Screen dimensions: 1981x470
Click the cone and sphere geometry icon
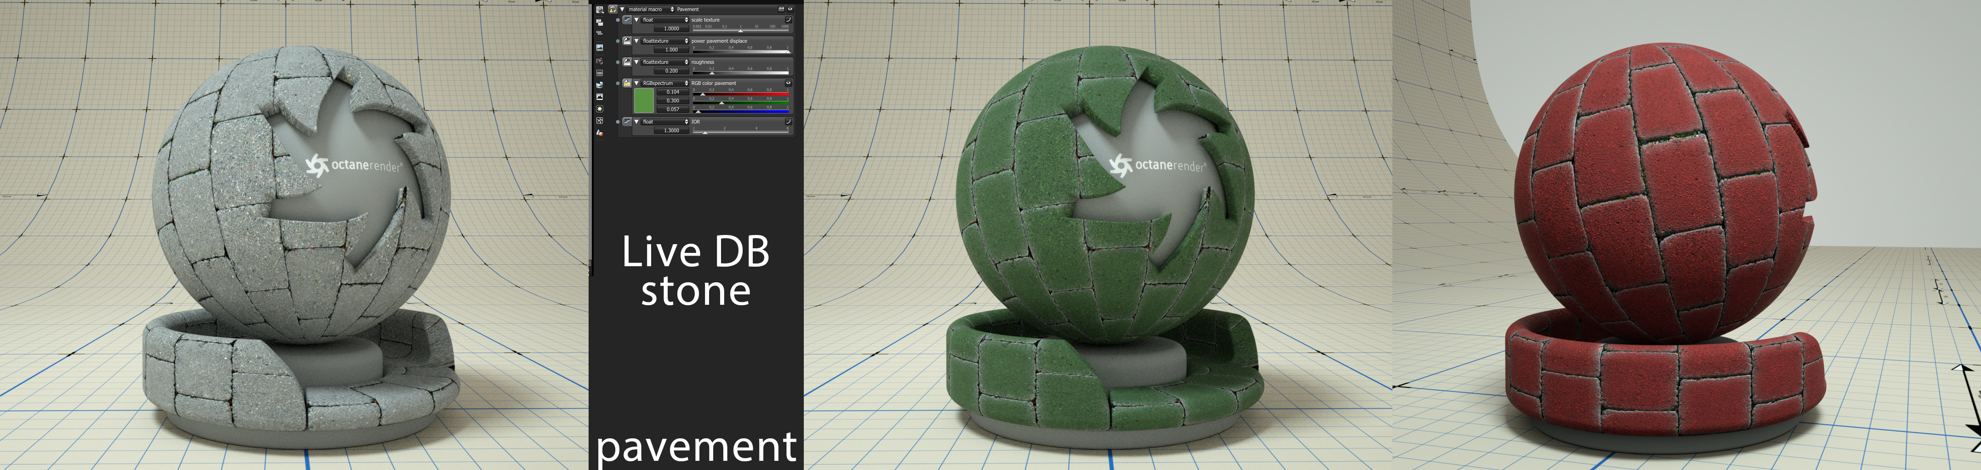pos(600,133)
